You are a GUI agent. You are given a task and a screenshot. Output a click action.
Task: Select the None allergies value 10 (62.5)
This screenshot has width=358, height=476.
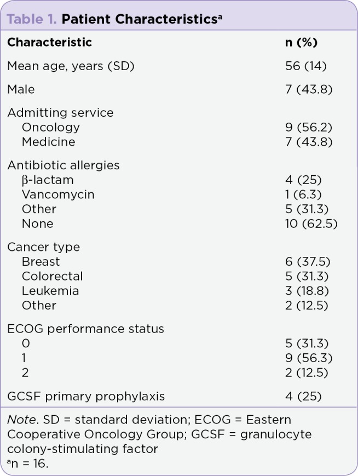(311, 223)
